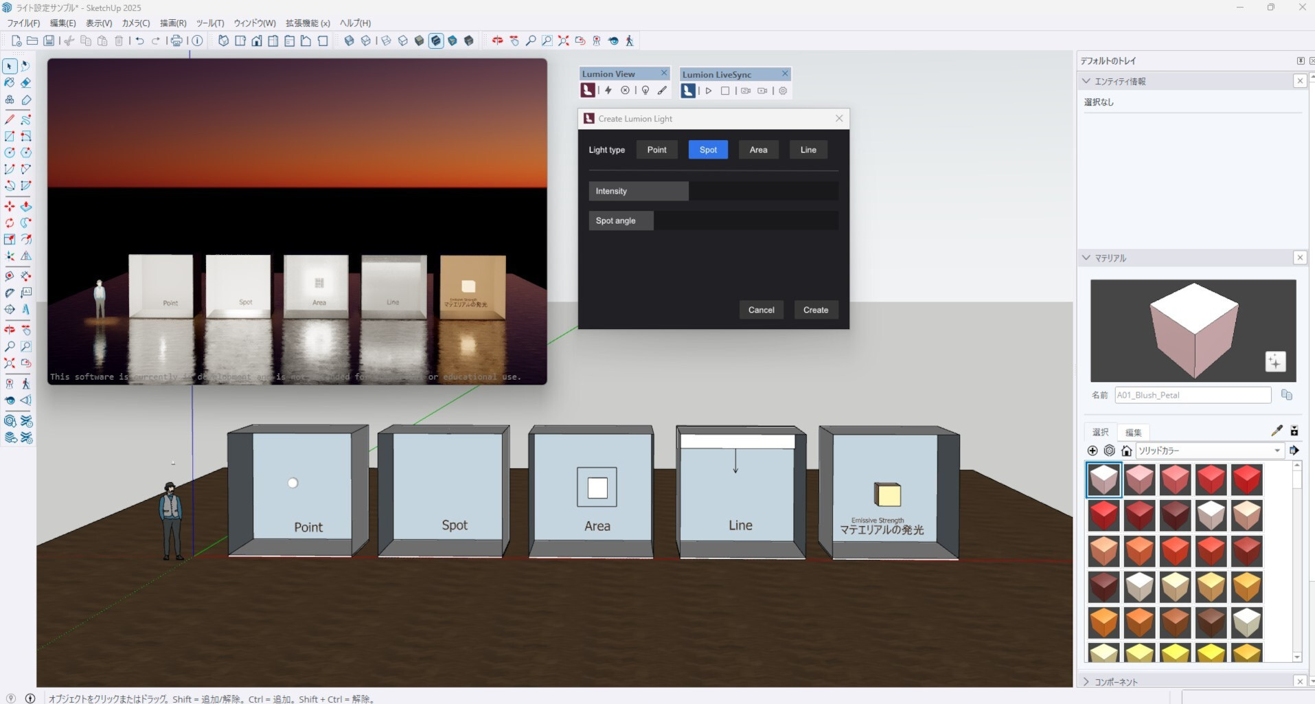Click the Walk tool in top toolbar
Viewport: 1315px width, 704px height.
tap(630, 41)
